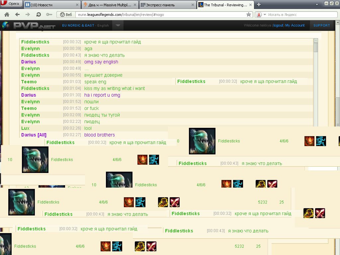Bookmark this page with the star
This screenshot has width=340, height=255.
[249, 15]
